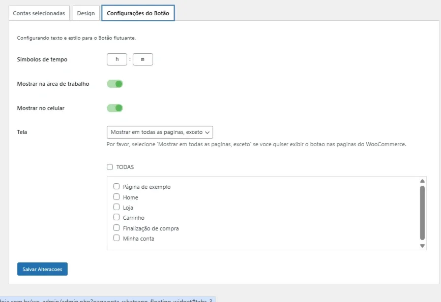Image resolution: width=441 pixels, height=302 pixels.
Task: Check the TODAS checkbox
Action: [x=110, y=167]
